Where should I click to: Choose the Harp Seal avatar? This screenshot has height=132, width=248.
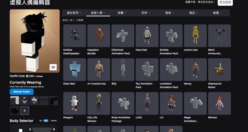tap(147, 36)
